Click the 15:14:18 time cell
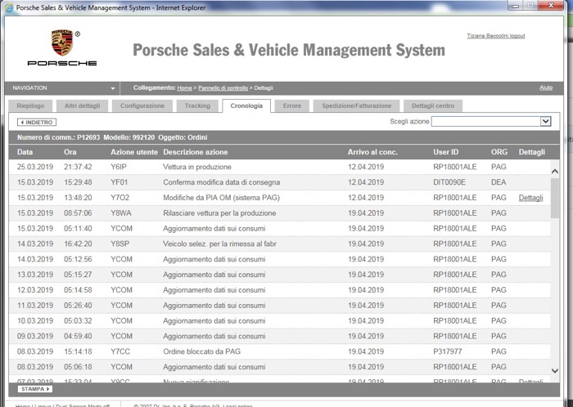 tap(78, 351)
